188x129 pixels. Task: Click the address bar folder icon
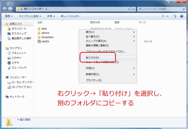point(18,9)
